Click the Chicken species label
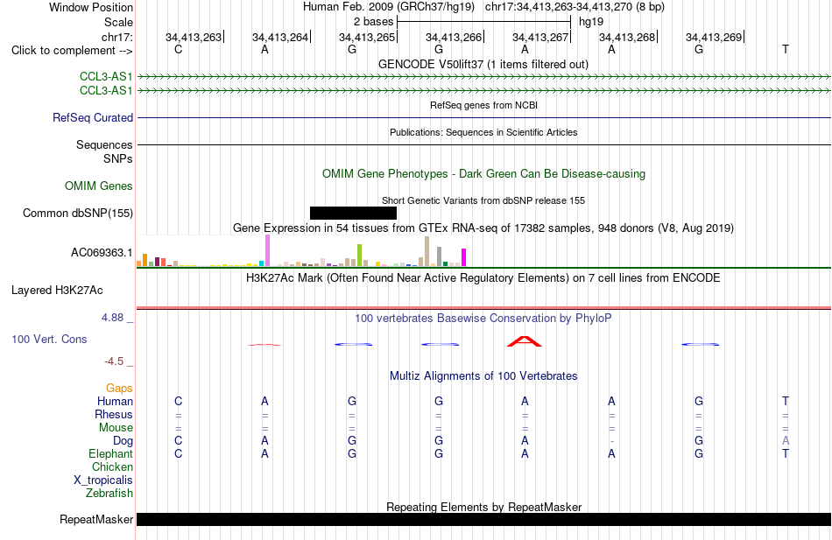The width and height of the screenshot is (832, 540). coord(112,466)
